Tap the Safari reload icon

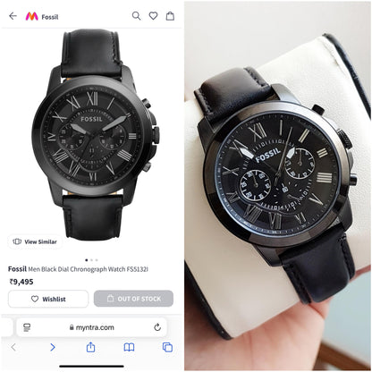pyautogui.click(x=157, y=327)
